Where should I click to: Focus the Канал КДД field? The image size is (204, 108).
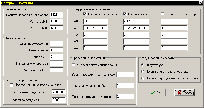pos(56,57)
